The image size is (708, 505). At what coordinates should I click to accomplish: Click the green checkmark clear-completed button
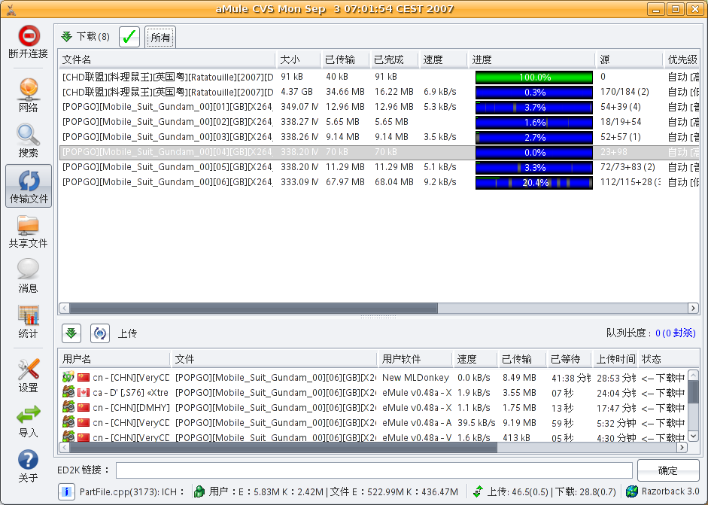[x=129, y=37]
